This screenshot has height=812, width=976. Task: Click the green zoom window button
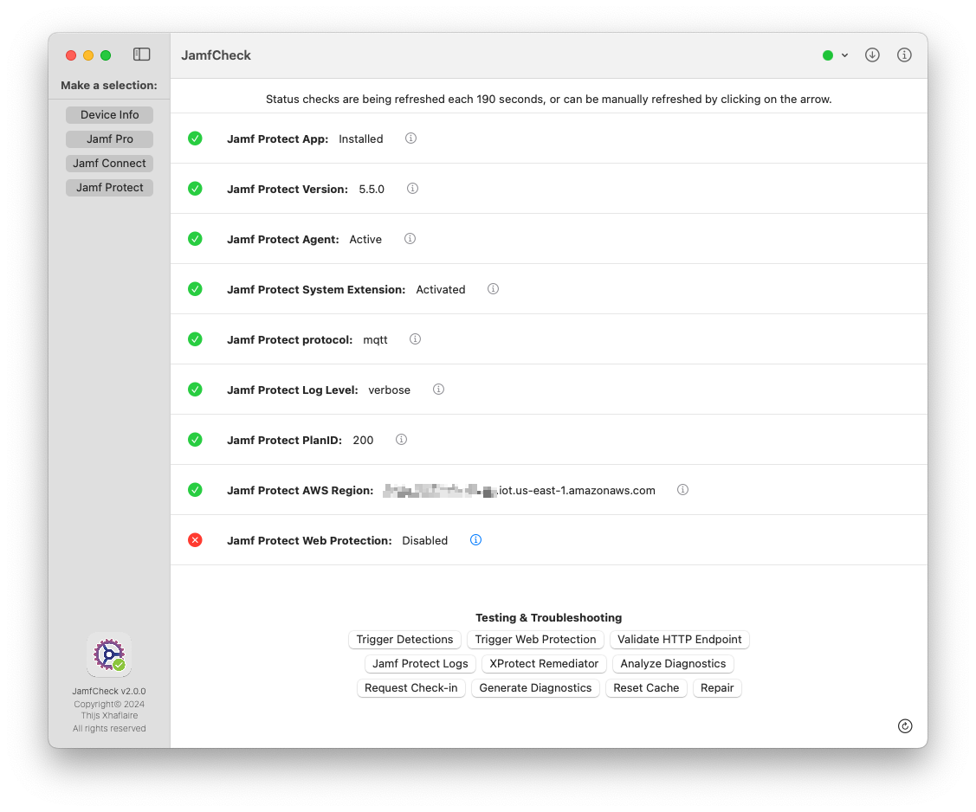106,55
